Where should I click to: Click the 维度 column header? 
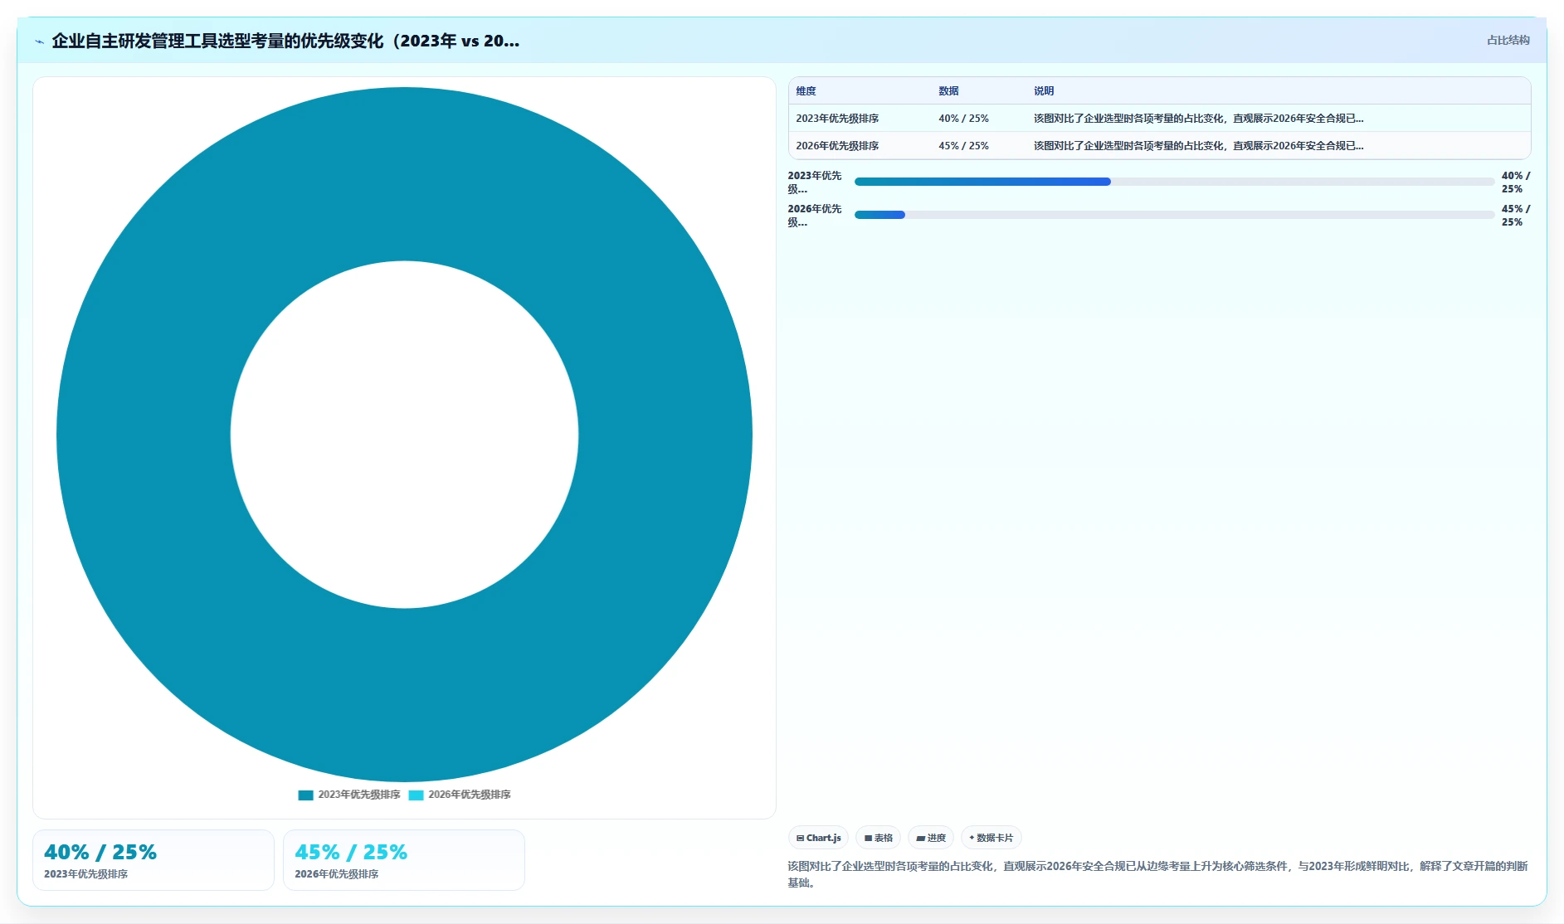pyautogui.click(x=806, y=91)
